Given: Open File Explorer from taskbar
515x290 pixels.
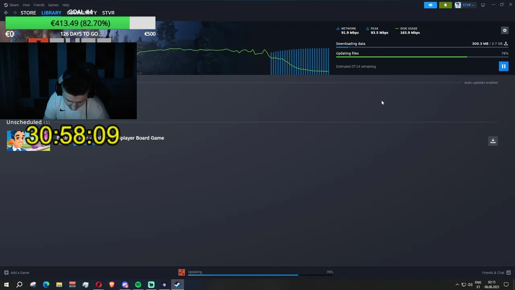Looking at the screenshot, I should point(59,285).
